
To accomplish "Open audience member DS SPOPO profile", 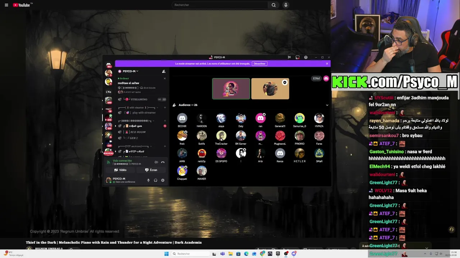I will [x=221, y=156].
